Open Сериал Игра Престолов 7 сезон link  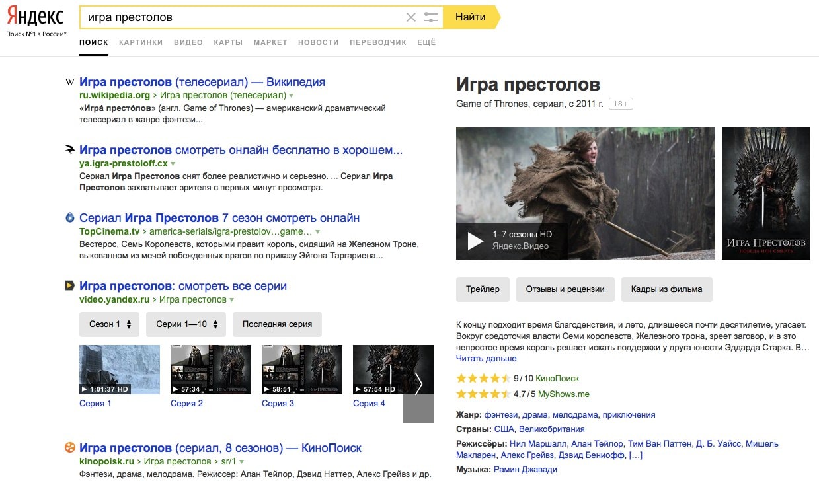pos(219,218)
